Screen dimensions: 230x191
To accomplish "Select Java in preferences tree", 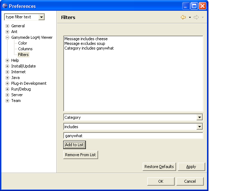I will (x=15, y=78).
